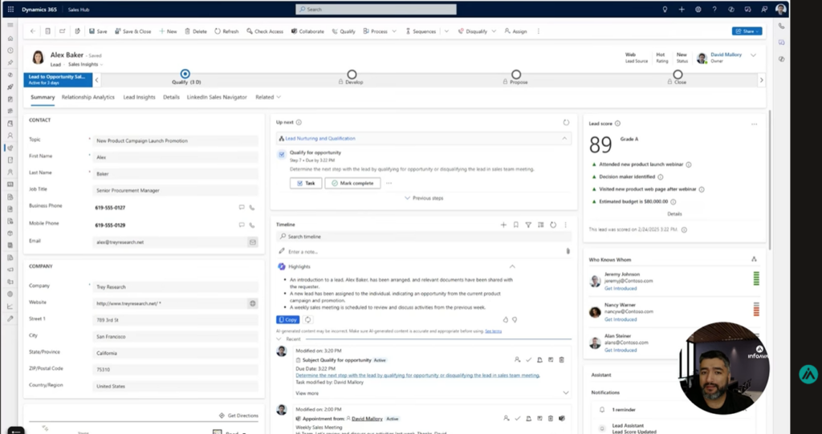This screenshot has width=822, height=434.
Task: Open the settings gear in top bar
Action: pos(698,9)
